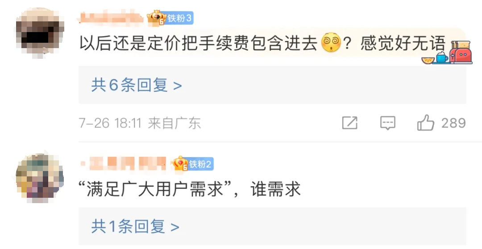
Task: Open the first commenter's avatar
Action: (x=40, y=33)
